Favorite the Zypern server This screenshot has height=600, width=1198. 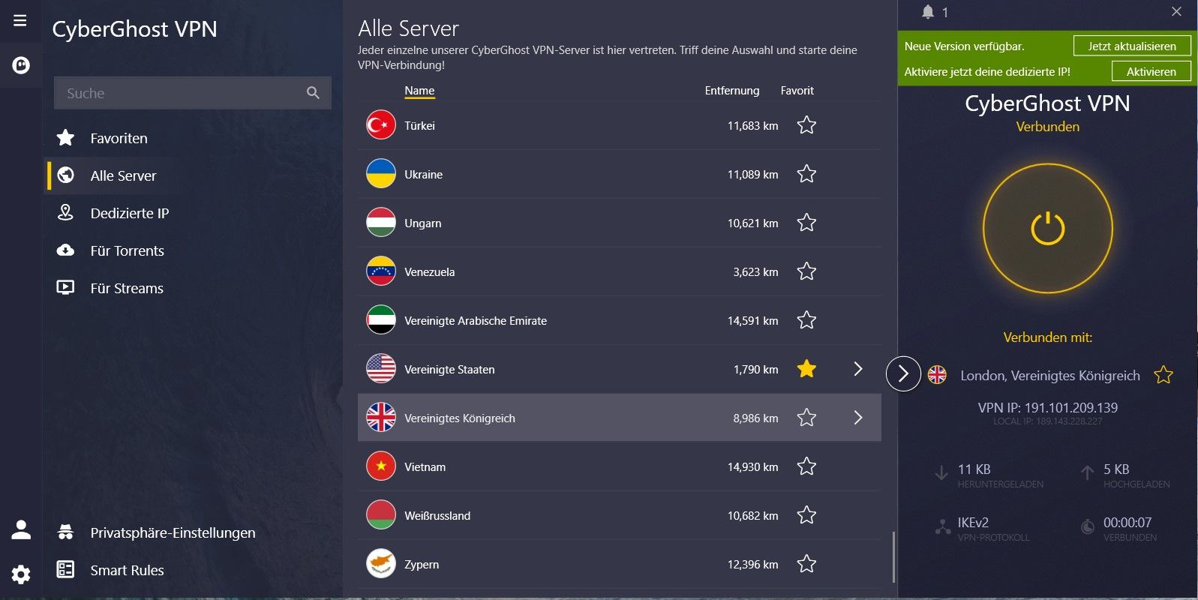point(806,564)
